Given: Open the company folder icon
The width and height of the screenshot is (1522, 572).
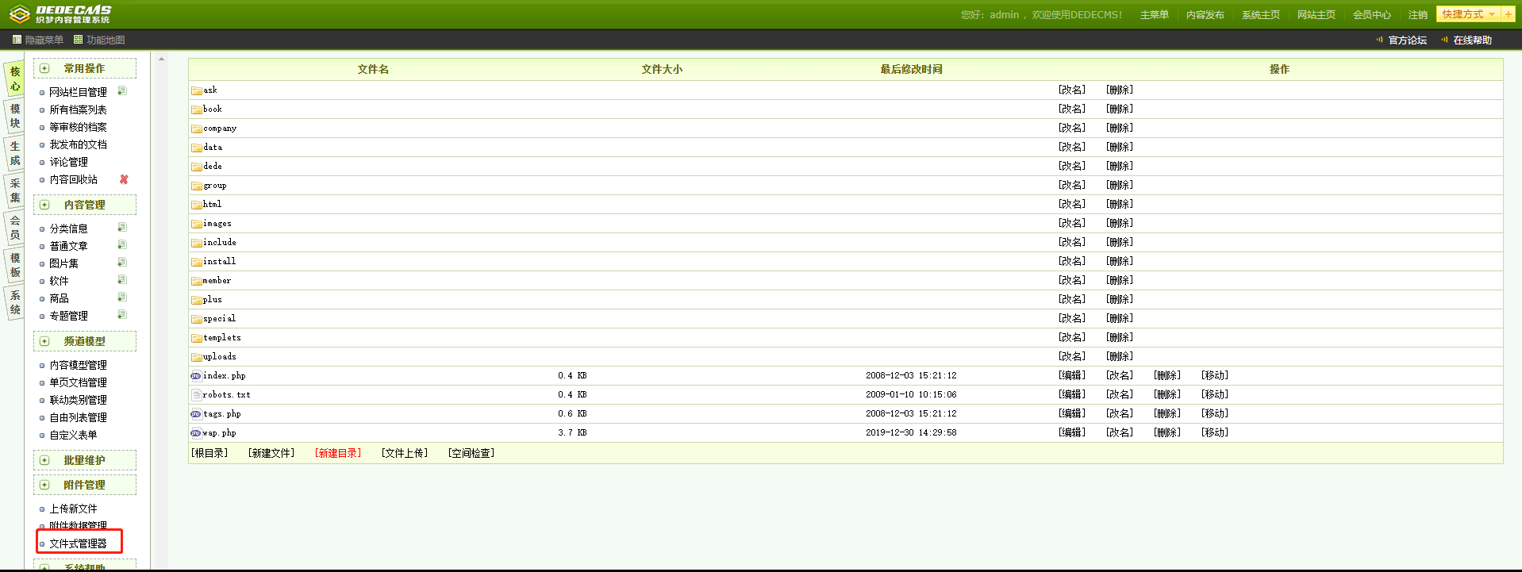Looking at the screenshot, I should coord(197,129).
